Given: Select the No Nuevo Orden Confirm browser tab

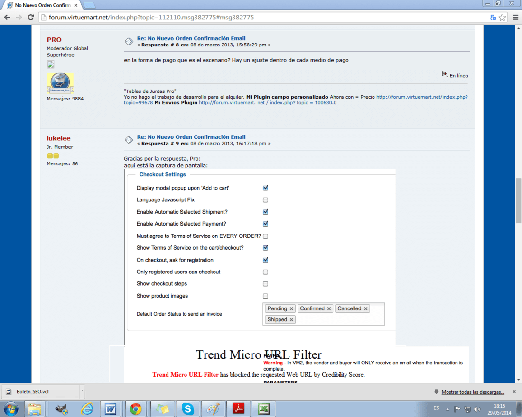Looking at the screenshot, I should pos(43,5).
